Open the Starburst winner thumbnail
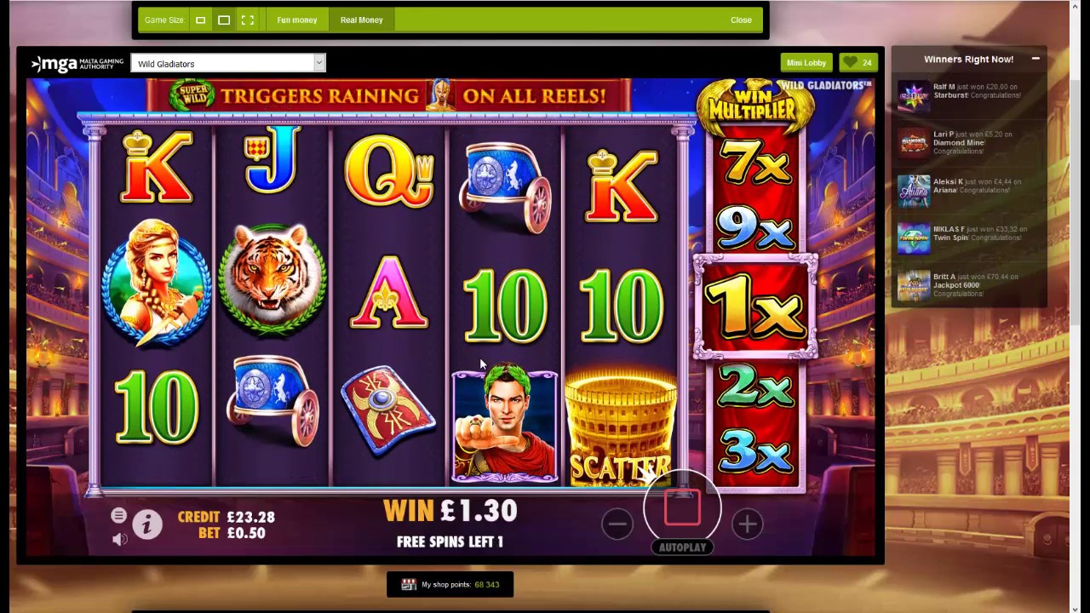This screenshot has width=1090, height=613. (x=914, y=95)
